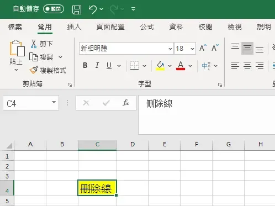
Task: Toggle the AutoSave (自動儲存) switch
Action: pyautogui.click(x=54, y=9)
